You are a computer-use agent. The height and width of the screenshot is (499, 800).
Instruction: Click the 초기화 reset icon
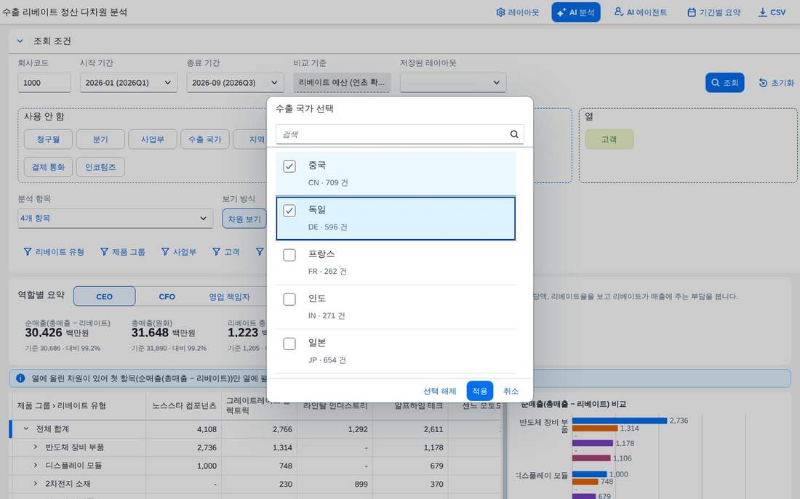[763, 83]
